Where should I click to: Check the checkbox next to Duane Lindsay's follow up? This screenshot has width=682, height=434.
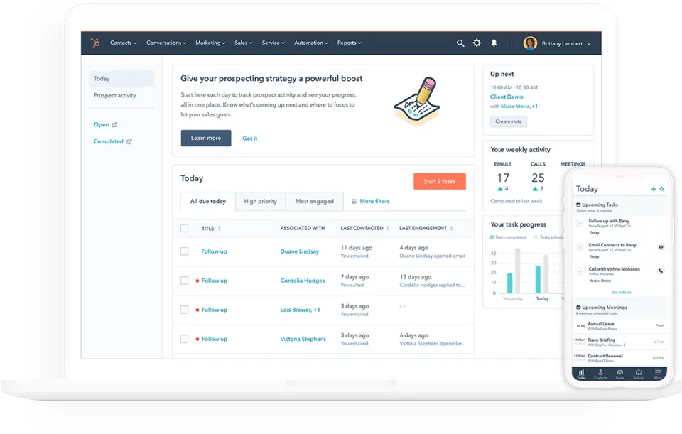click(x=184, y=251)
